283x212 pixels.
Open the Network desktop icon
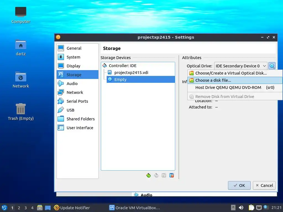pyautogui.click(x=21, y=80)
